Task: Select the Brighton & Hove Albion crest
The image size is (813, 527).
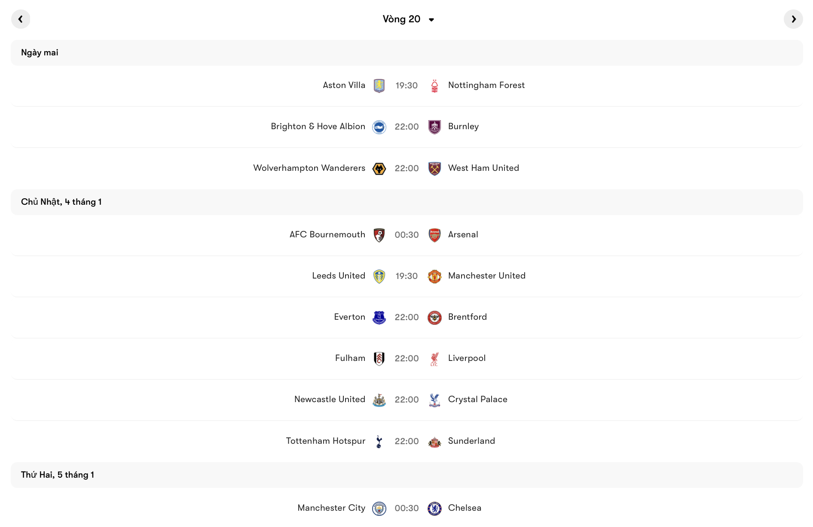Action: tap(380, 127)
